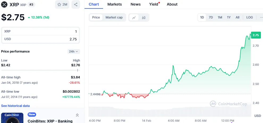Open the Chart tab
This screenshot has width=263, height=123.
point(94,4)
